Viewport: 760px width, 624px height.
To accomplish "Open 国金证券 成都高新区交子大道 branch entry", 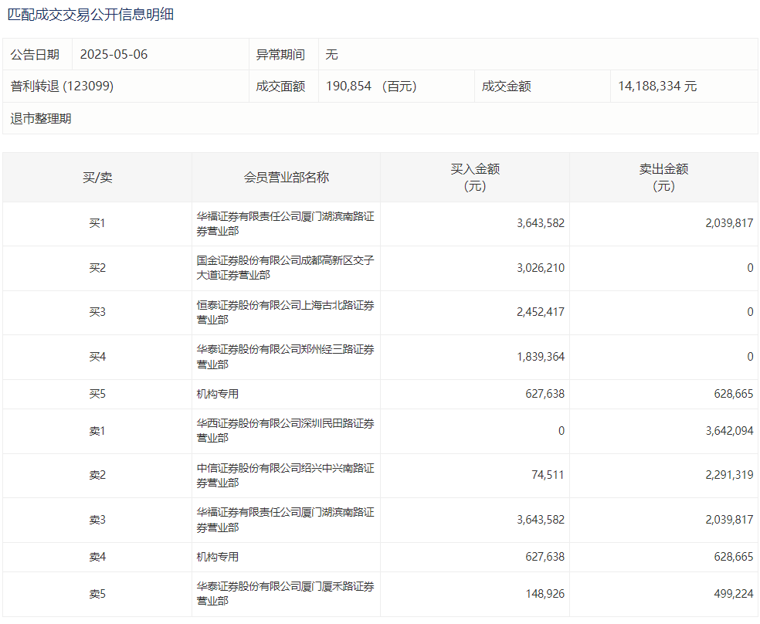I will pyautogui.click(x=285, y=268).
